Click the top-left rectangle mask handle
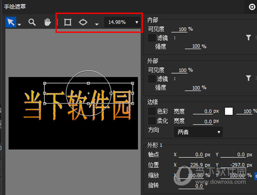This screenshot has width=257, height=195. [x=44, y=84]
